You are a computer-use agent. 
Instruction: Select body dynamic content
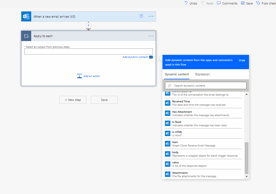coord(203,154)
